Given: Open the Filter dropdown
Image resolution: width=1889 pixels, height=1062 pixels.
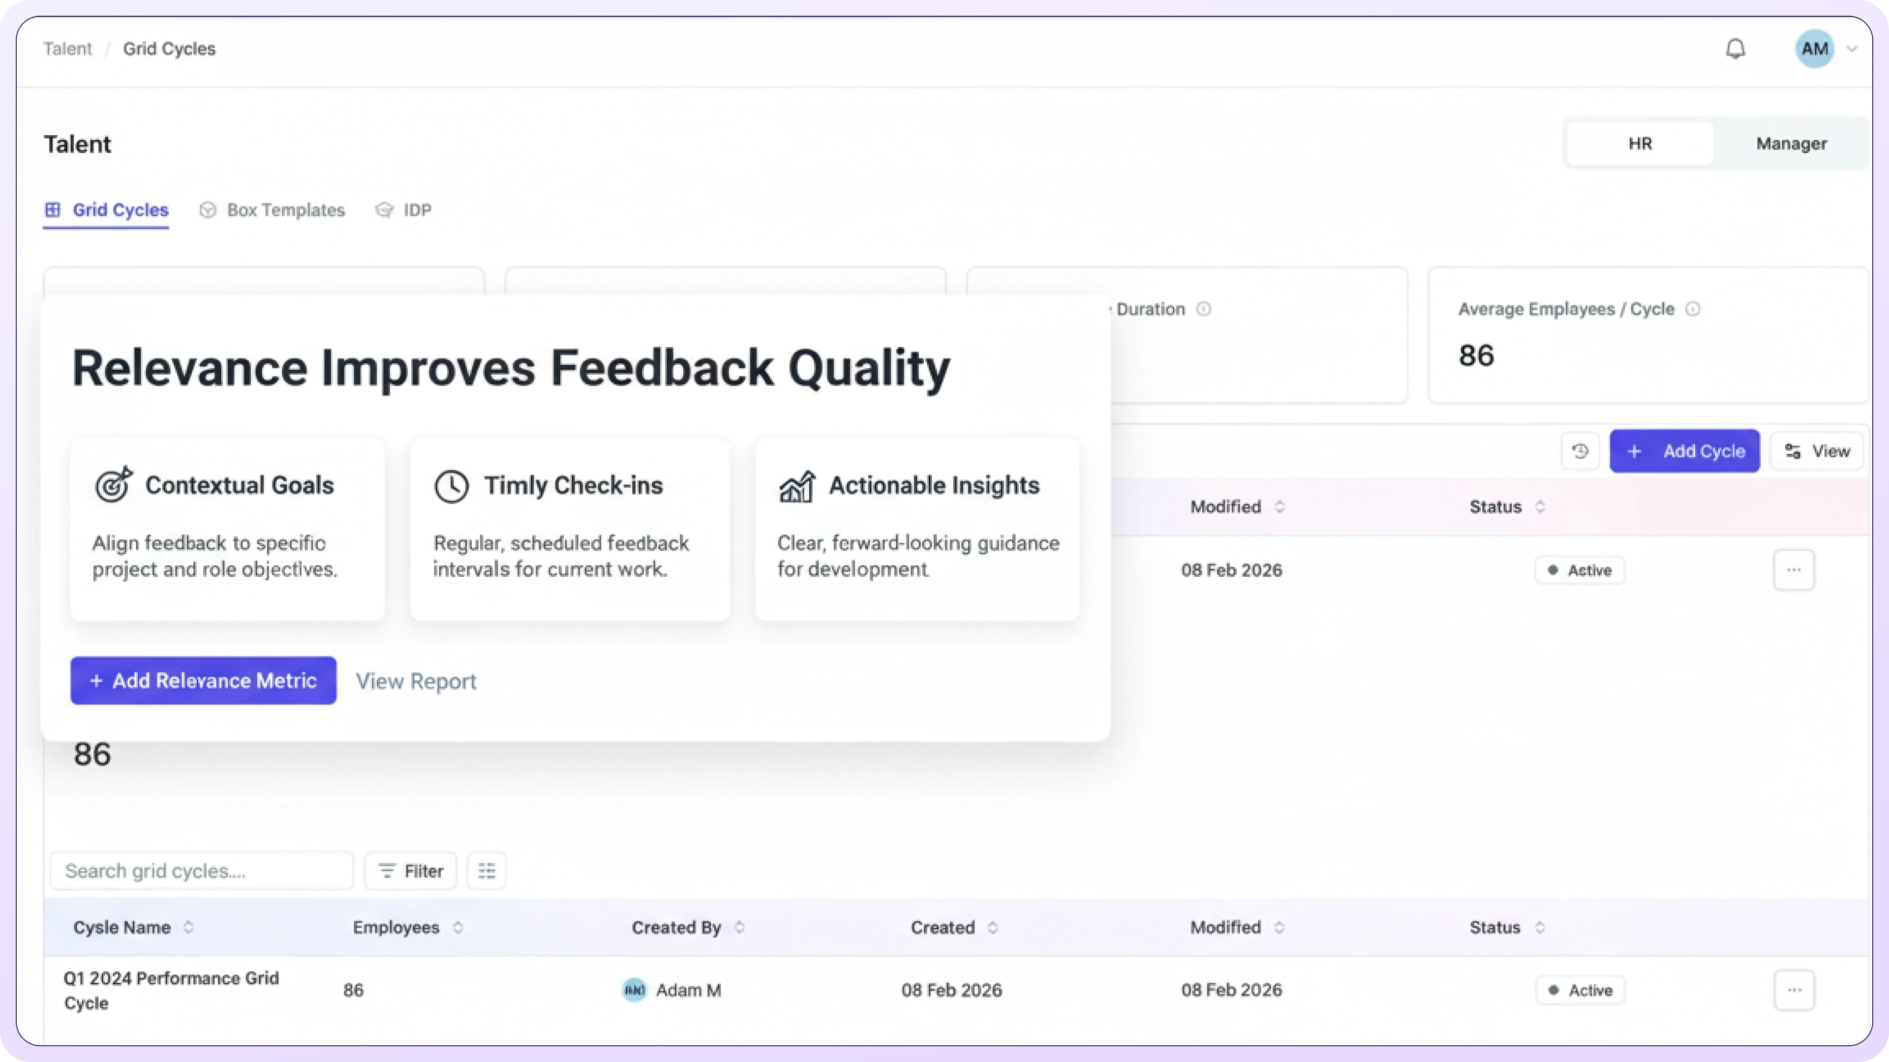Looking at the screenshot, I should (x=410, y=871).
